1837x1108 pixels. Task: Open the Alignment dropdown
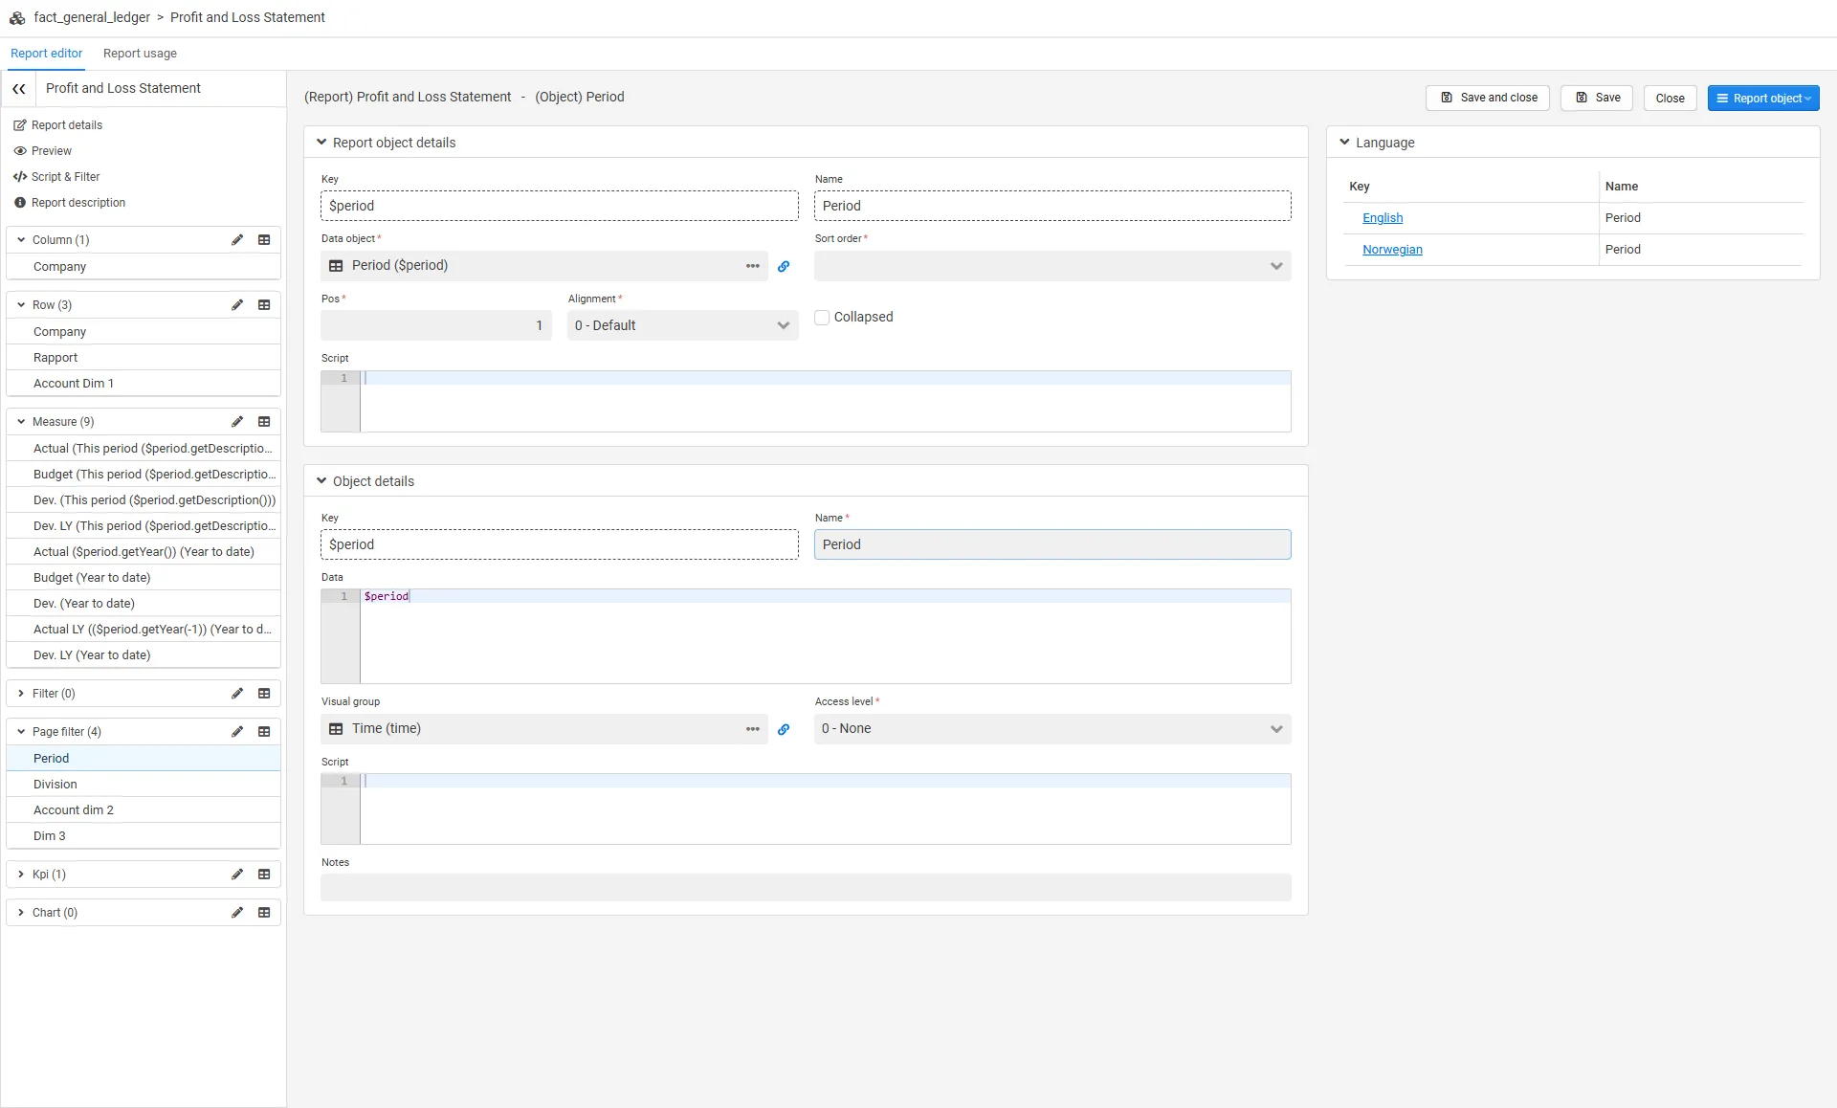point(683,325)
